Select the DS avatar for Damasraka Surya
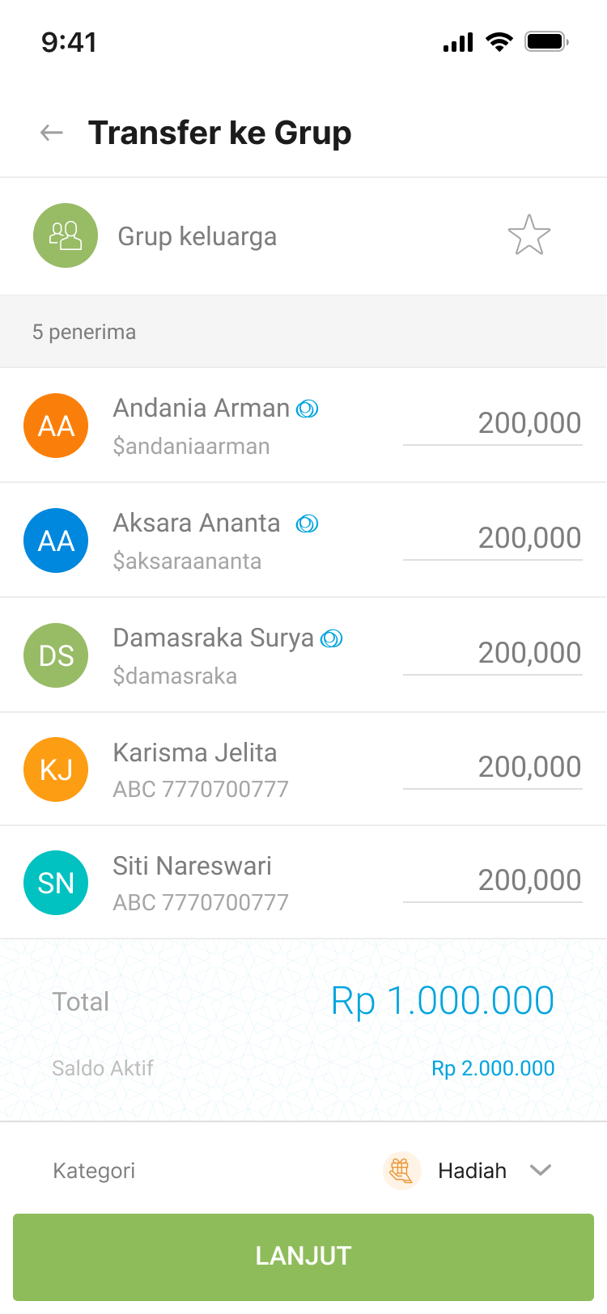The height and width of the screenshot is (1314, 607). [56, 655]
